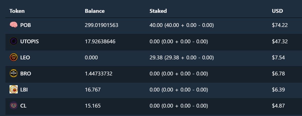Click the CL USD value $4.87
The image size is (302, 116).
click(278, 106)
